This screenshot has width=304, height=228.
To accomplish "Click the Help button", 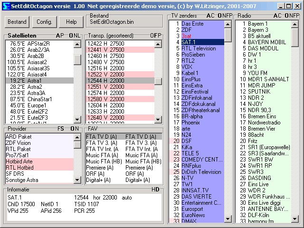I will (x=71, y=22).
